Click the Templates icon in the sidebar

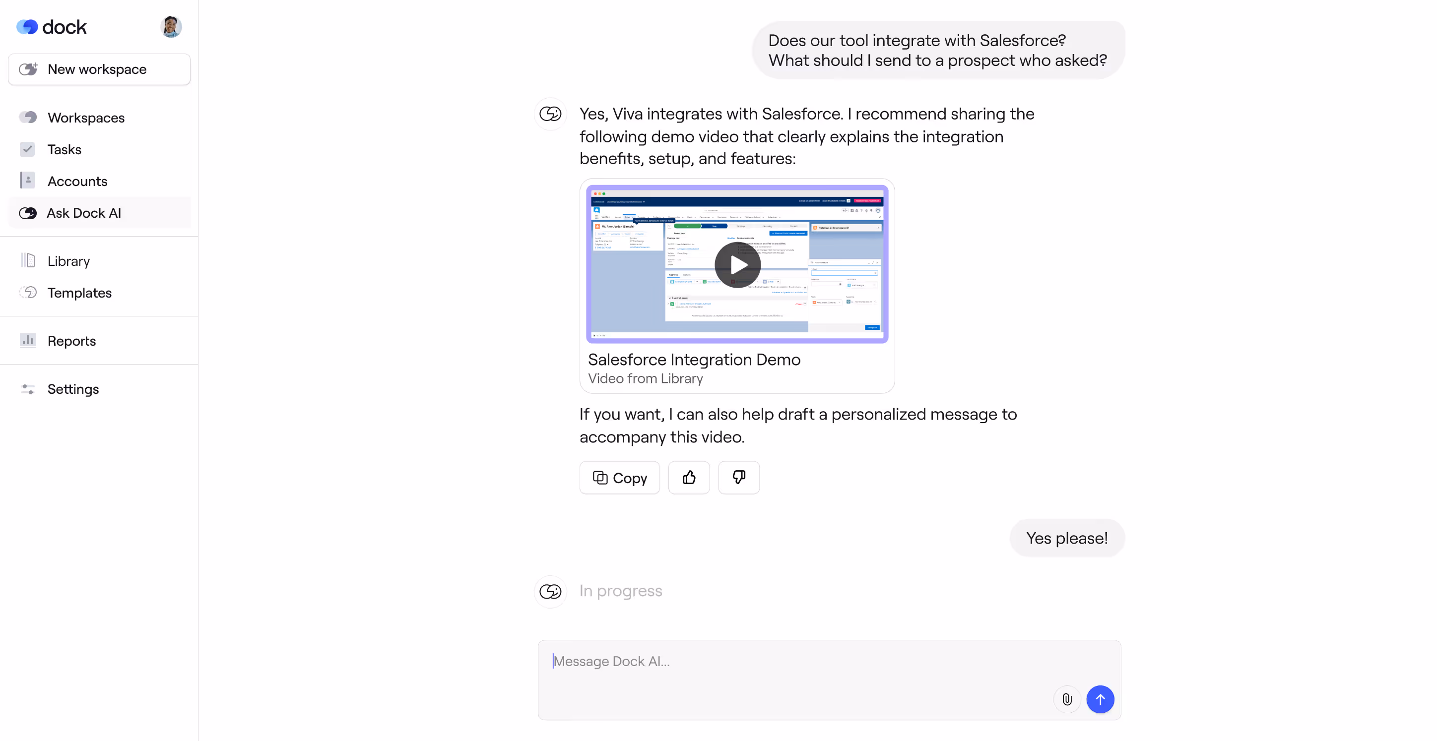[x=28, y=292]
